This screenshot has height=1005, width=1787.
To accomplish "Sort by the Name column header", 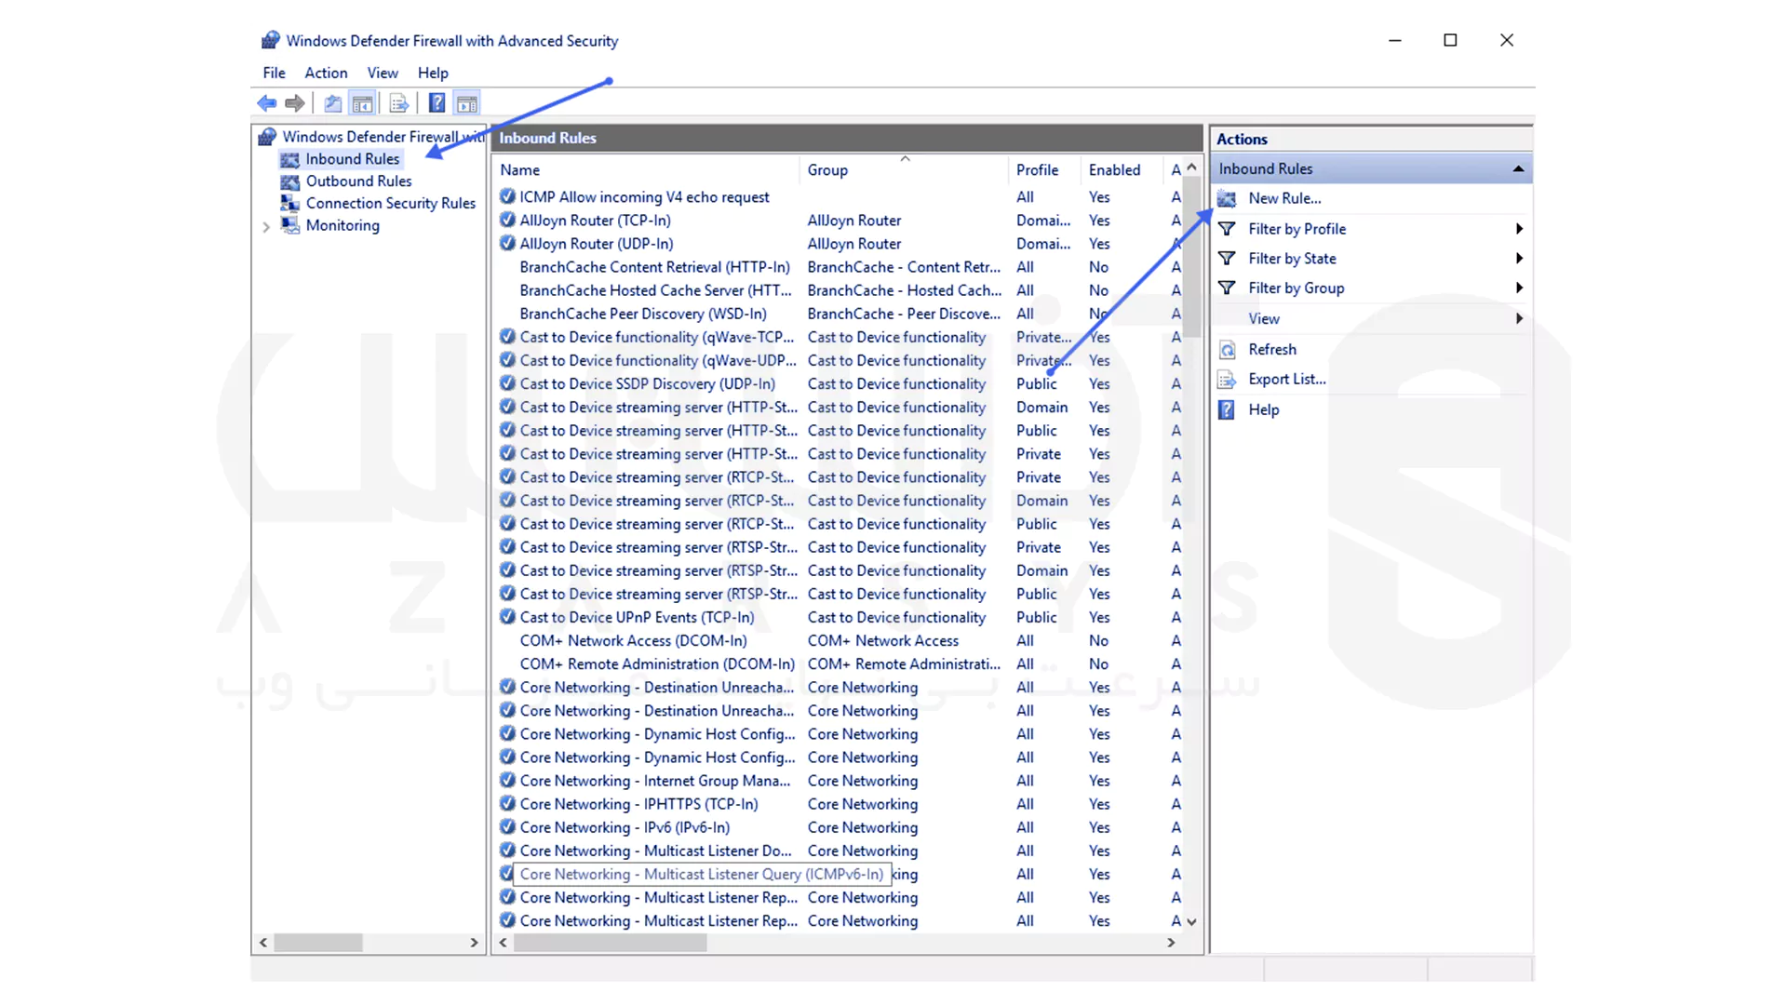I will tap(646, 170).
